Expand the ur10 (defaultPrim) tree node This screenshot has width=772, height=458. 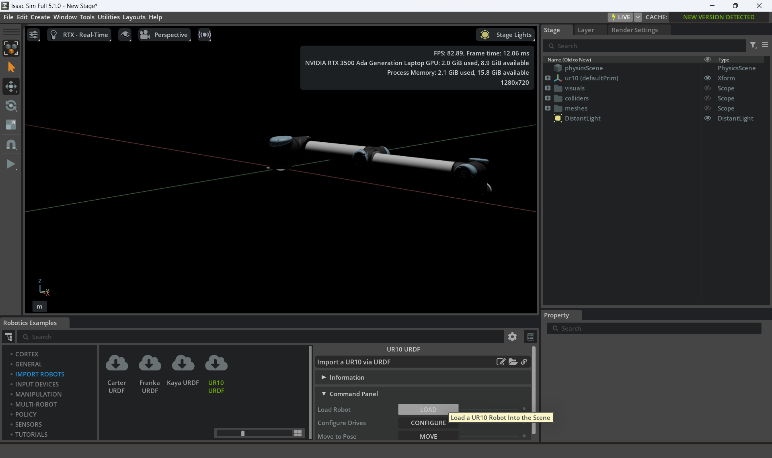coord(548,78)
